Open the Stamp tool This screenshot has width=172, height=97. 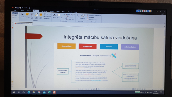(x=54, y=16)
